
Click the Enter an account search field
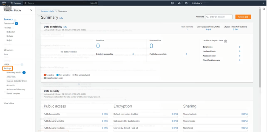click(219, 17)
